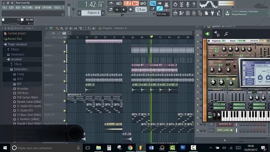Image resolution: width=270 pixels, height=152 pixels.
Task: Select the playlist paint brush tool
Action: (62, 28)
